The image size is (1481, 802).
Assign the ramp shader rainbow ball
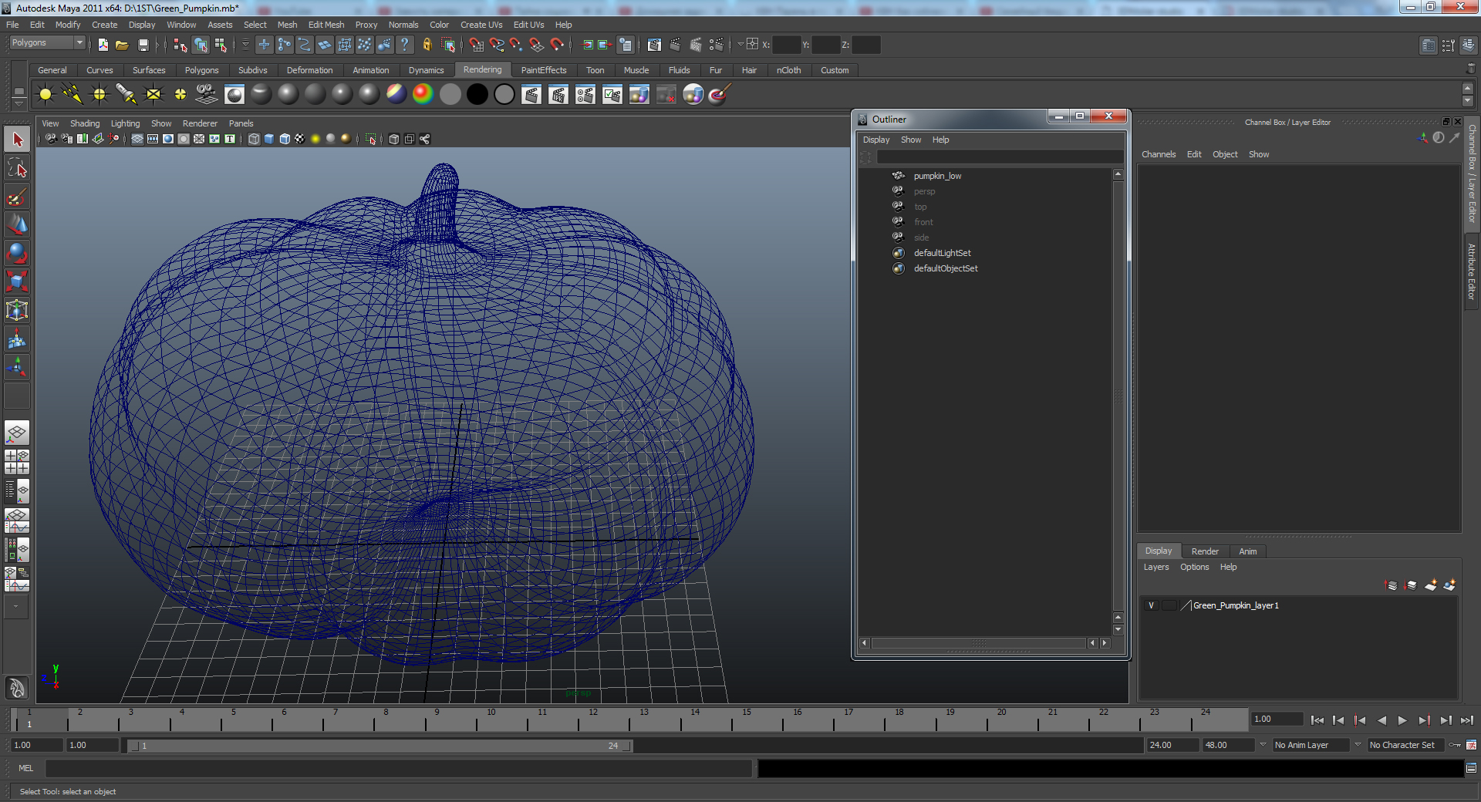click(423, 95)
